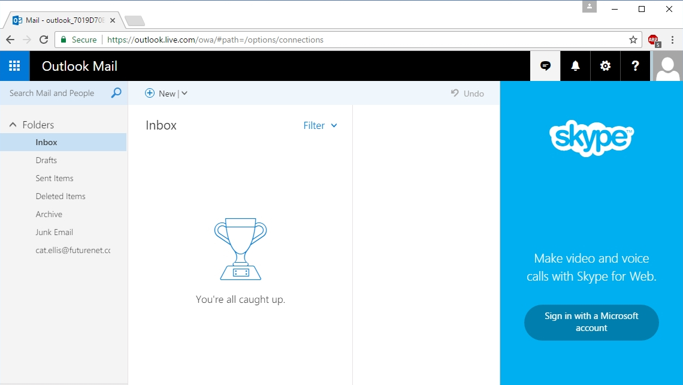Go back using browser back arrow
Viewport: 683px width, 385px height.
point(10,40)
